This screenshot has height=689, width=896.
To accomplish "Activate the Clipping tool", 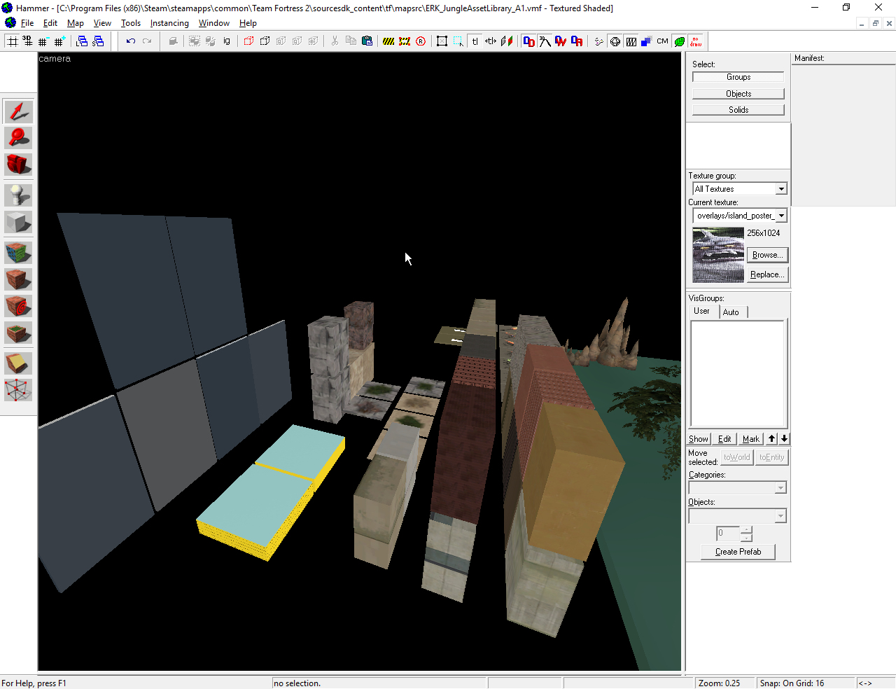I will tap(18, 363).
